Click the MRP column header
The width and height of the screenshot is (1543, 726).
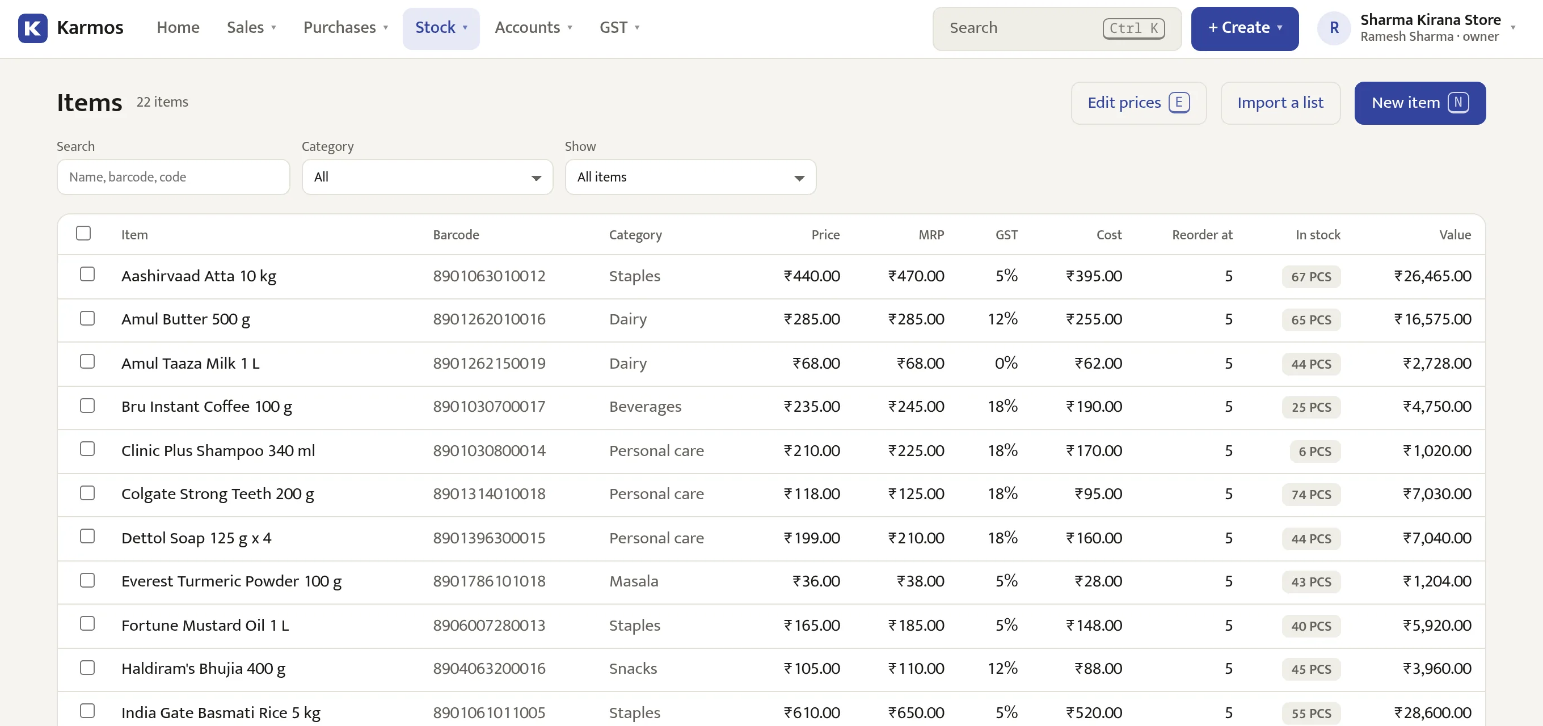point(931,235)
